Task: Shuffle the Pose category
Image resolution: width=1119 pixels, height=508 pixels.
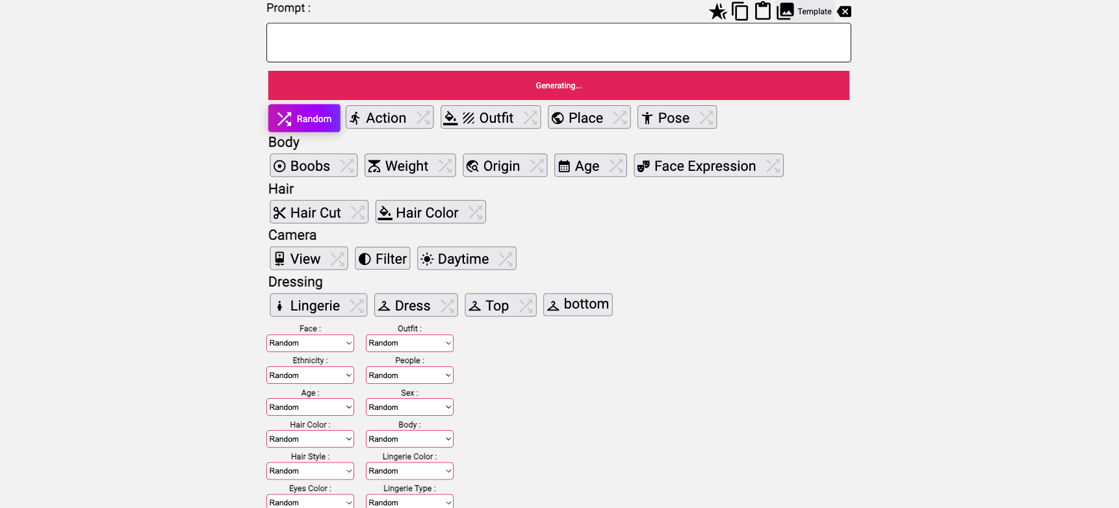Action: pyautogui.click(x=706, y=118)
